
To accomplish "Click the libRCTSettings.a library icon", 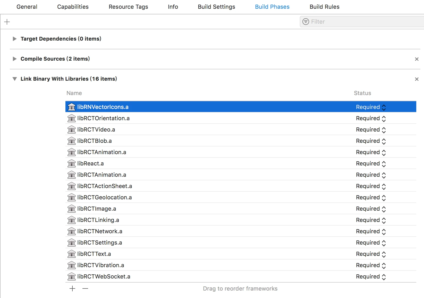I will tap(71, 243).
